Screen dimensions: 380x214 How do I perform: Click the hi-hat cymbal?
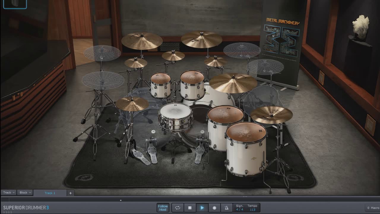coord(132,104)
